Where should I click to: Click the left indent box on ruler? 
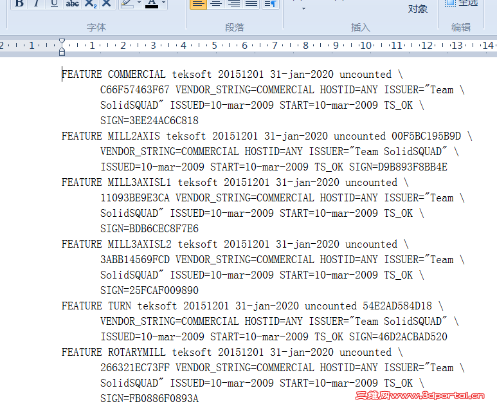[x=62, y=53]
